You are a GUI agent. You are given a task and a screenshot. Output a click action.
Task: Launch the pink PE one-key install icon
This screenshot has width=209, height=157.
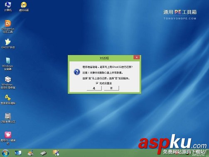click(x=8, y=138)
